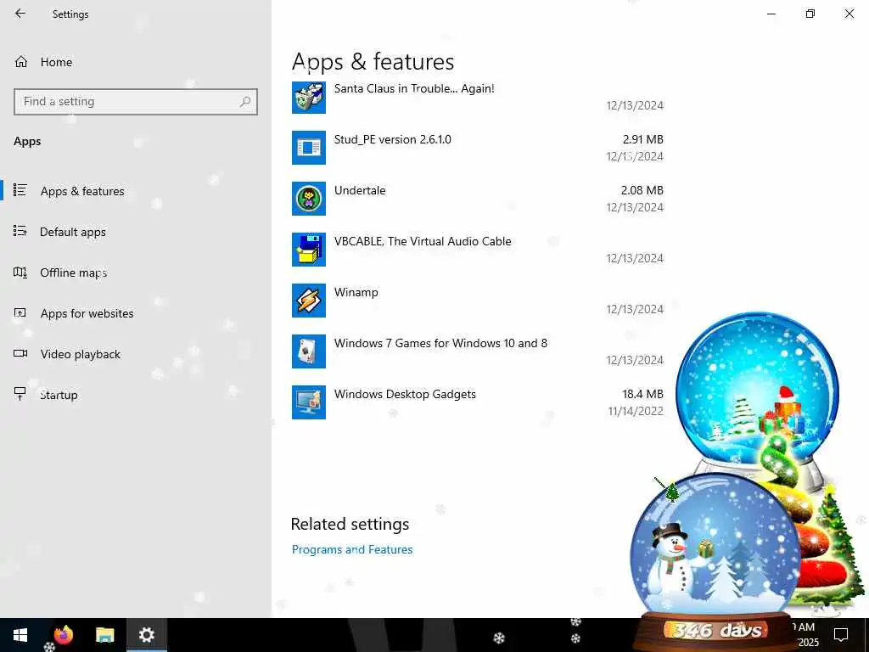Select the Stud_PE version 2.6.1.0 entry
869x652 pixels.
tap(478, 148)
